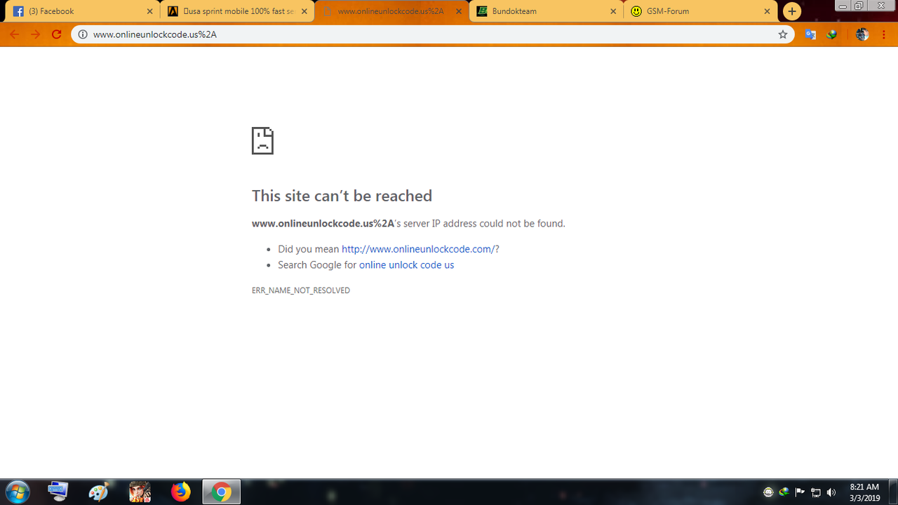898x505 pixels.
Task: Open the Action Center flag icon
Action: (800, 492)
